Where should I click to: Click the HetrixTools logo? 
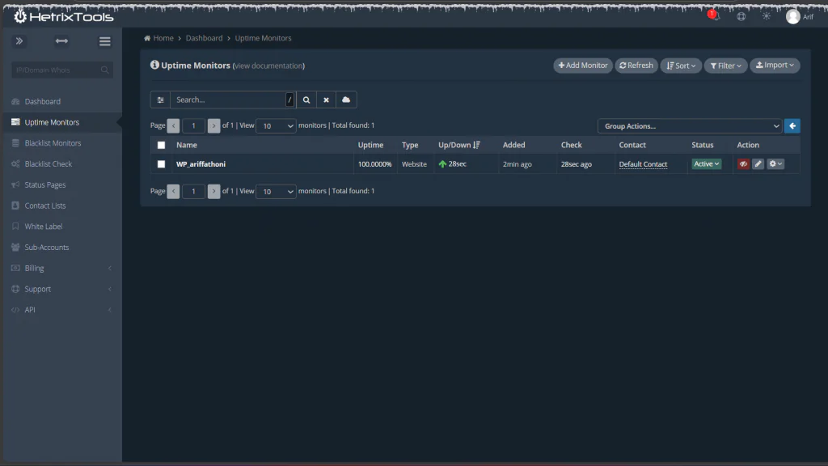[x=63, y=16]
